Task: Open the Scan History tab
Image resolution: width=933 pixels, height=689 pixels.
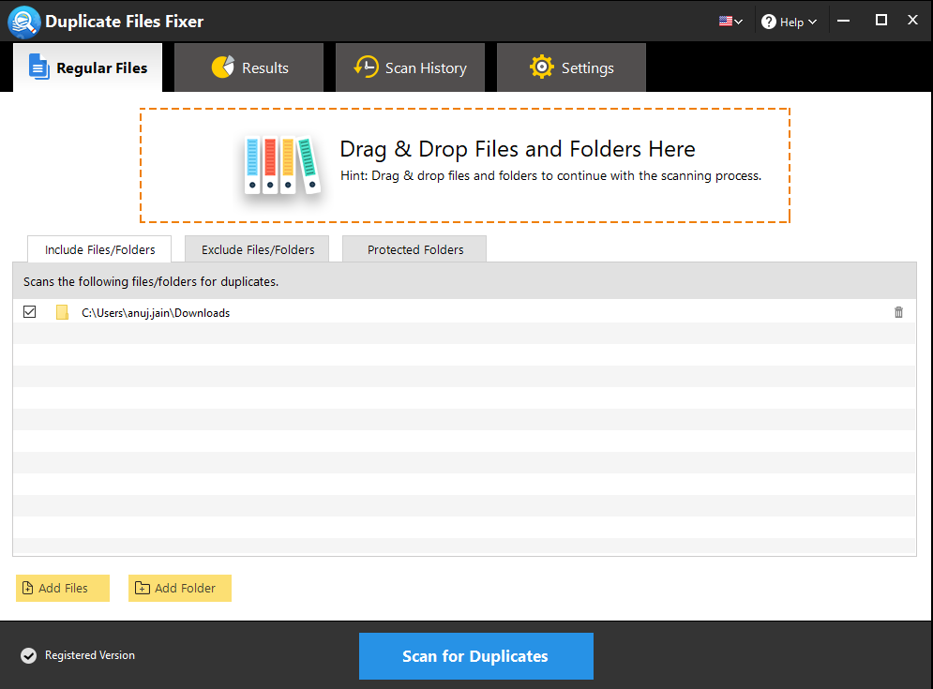Action: [x=410, y=67]
